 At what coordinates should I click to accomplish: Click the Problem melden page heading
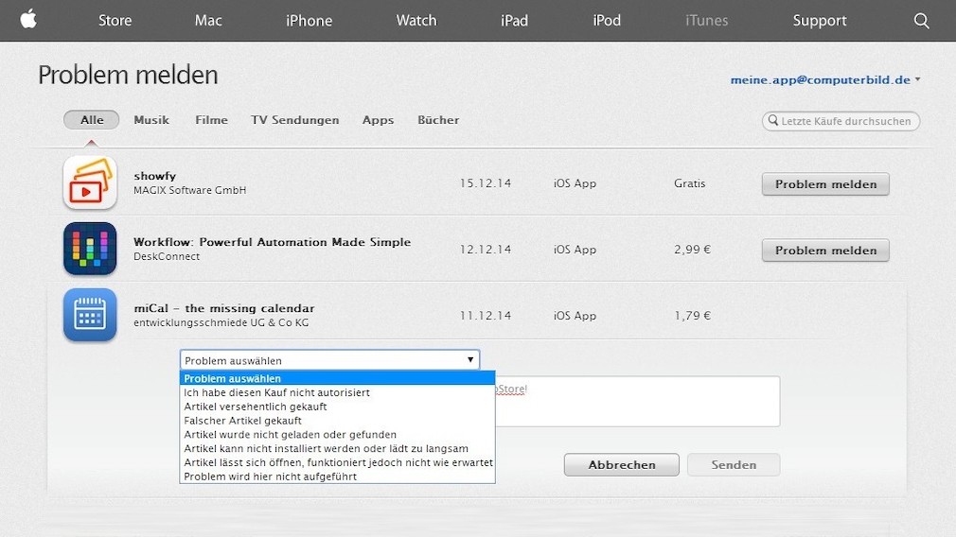tap(128, 75)
